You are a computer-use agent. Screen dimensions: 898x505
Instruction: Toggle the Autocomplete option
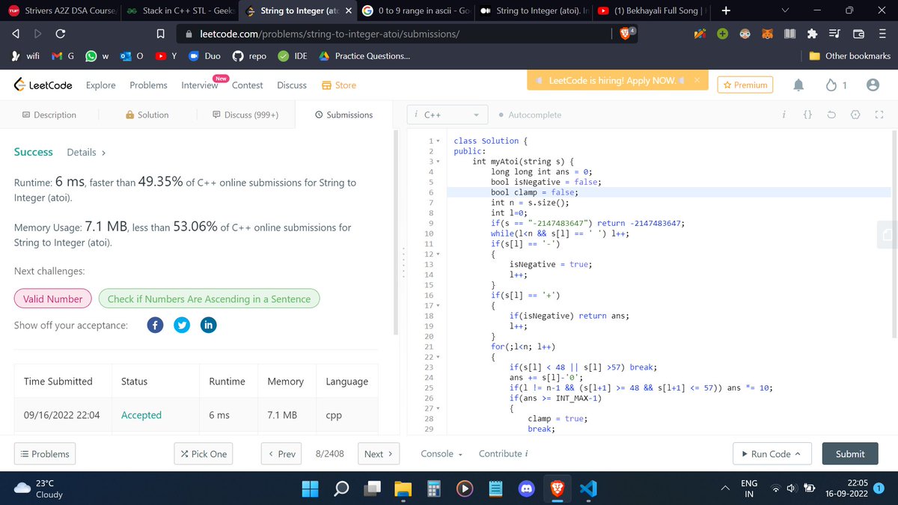[529, 115]
